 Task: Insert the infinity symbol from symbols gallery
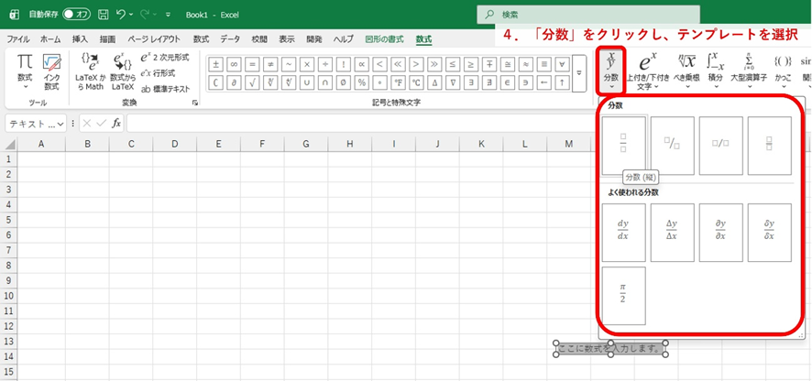tap(234, 64)
